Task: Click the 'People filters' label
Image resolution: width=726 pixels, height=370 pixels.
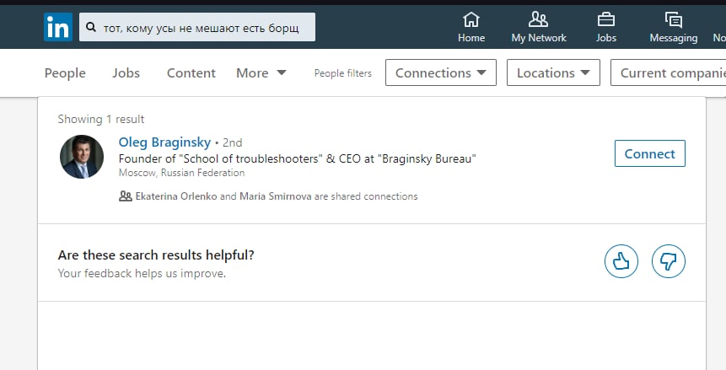Action: pyautogui.click(x=342, y=73)
